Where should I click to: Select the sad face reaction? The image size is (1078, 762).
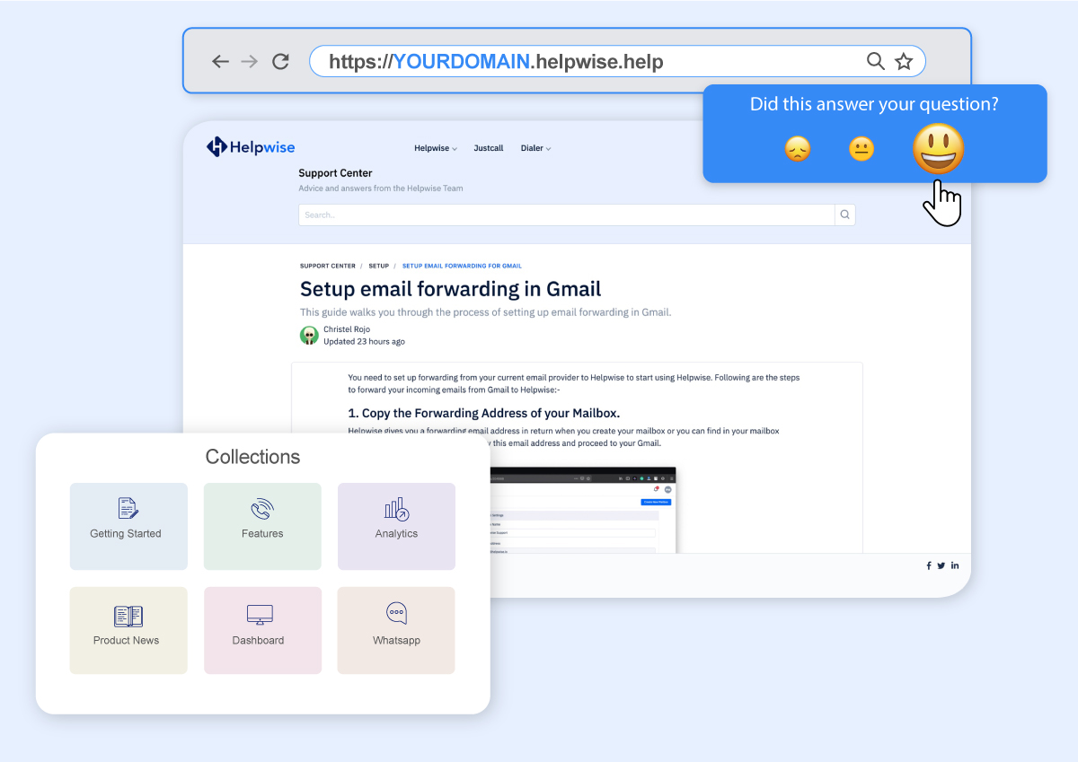pos(798,149)
